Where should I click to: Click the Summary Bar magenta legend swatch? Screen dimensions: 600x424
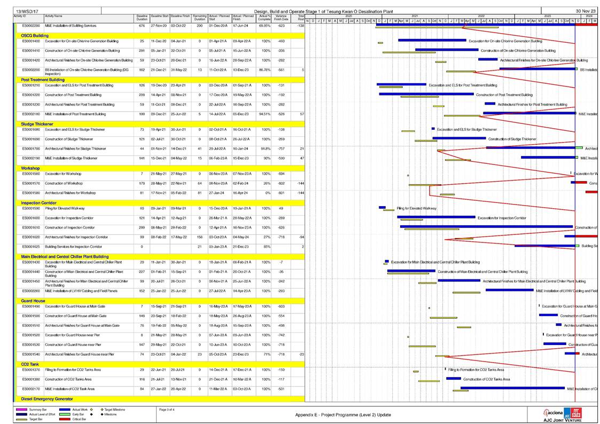pyautogui.click(x=22, y=410)
